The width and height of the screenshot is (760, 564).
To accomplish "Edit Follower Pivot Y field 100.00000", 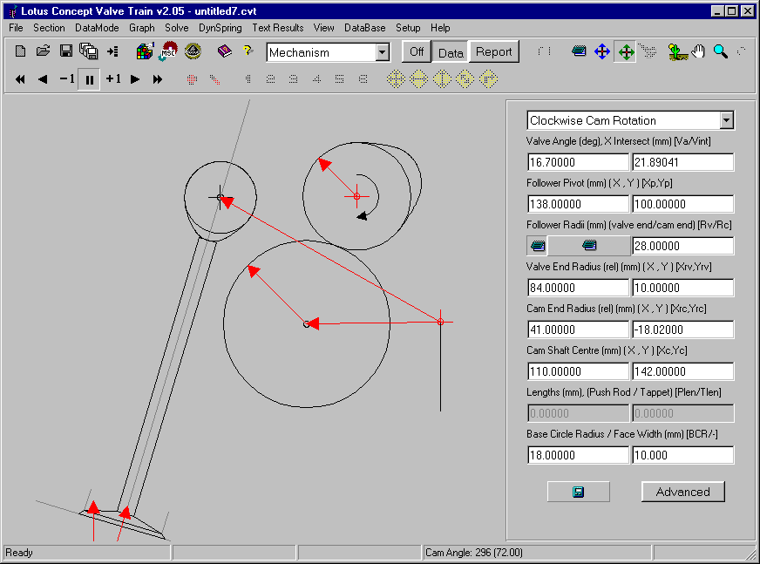I will click(682, 204).
